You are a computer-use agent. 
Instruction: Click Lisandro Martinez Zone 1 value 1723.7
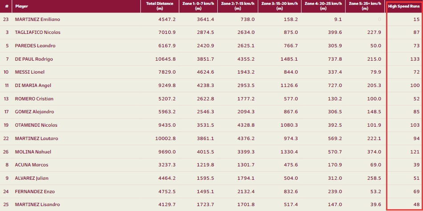(x=206, y=204)
